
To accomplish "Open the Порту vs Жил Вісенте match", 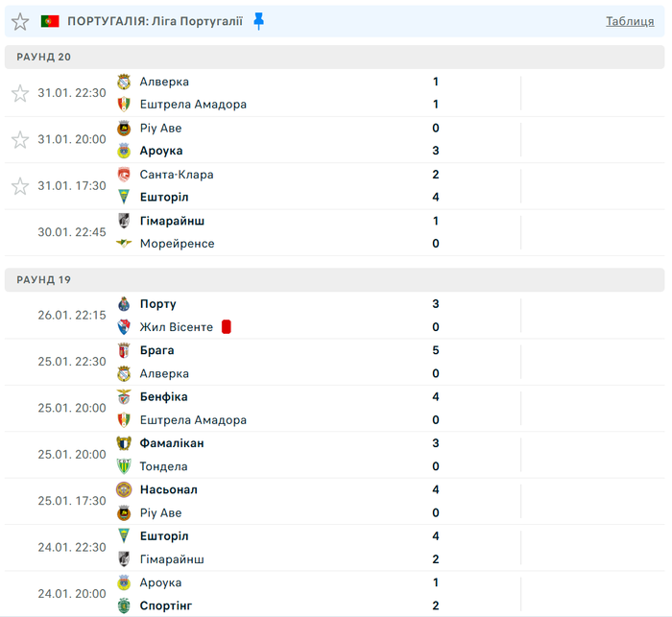I will tap(288, 316).
